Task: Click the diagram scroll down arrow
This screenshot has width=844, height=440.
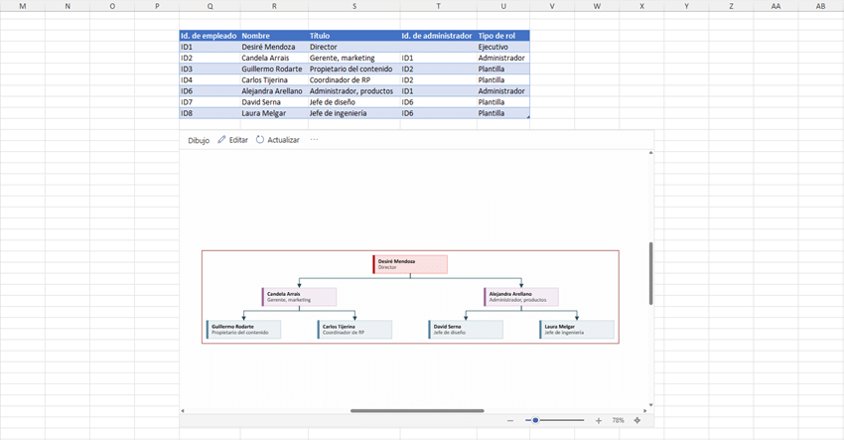Action: coord(650,405)
